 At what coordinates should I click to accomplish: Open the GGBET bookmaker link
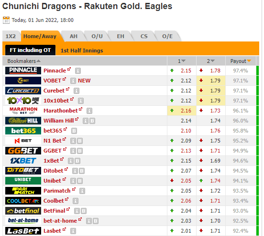52,151
